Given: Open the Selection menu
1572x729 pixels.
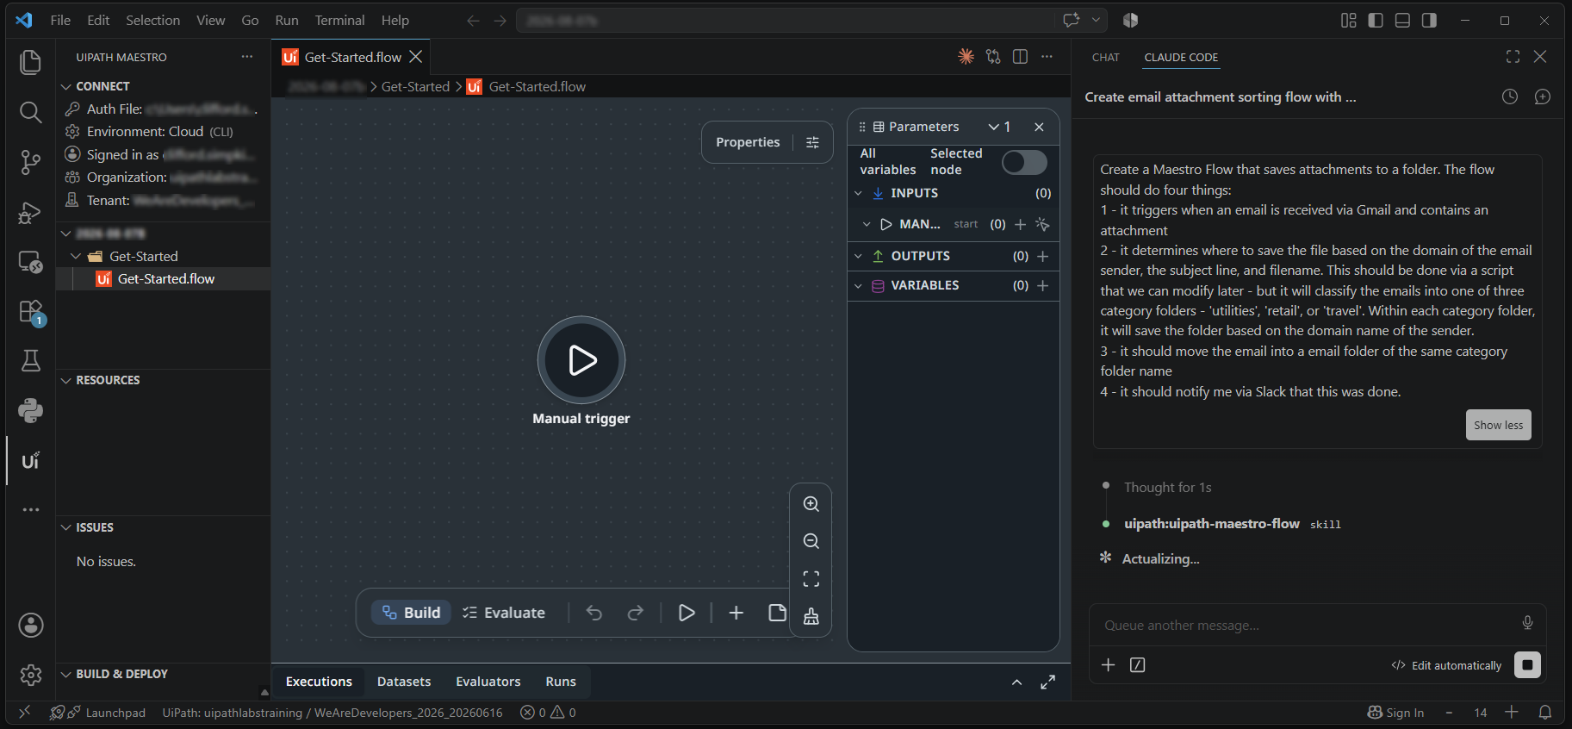Looking at the screenshot, I should pos(152,21).
